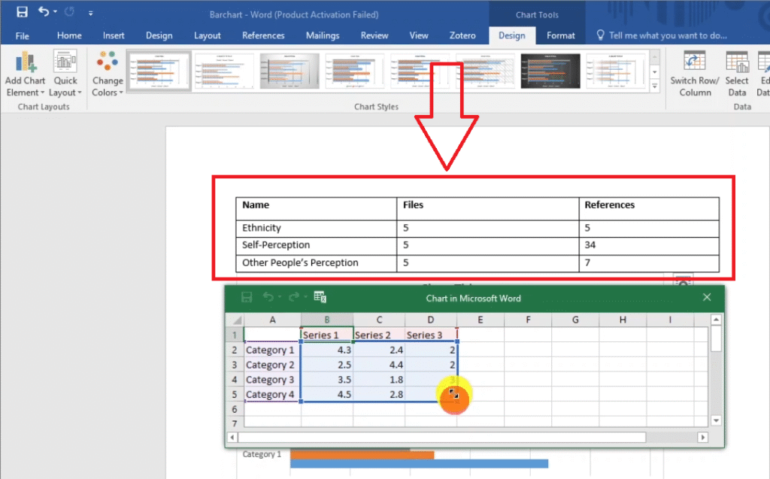The height and width of the screenshot is (479, 770).
Task: Click the Undo arrow in Word toolbar
Action: click(x=44, y=12)
